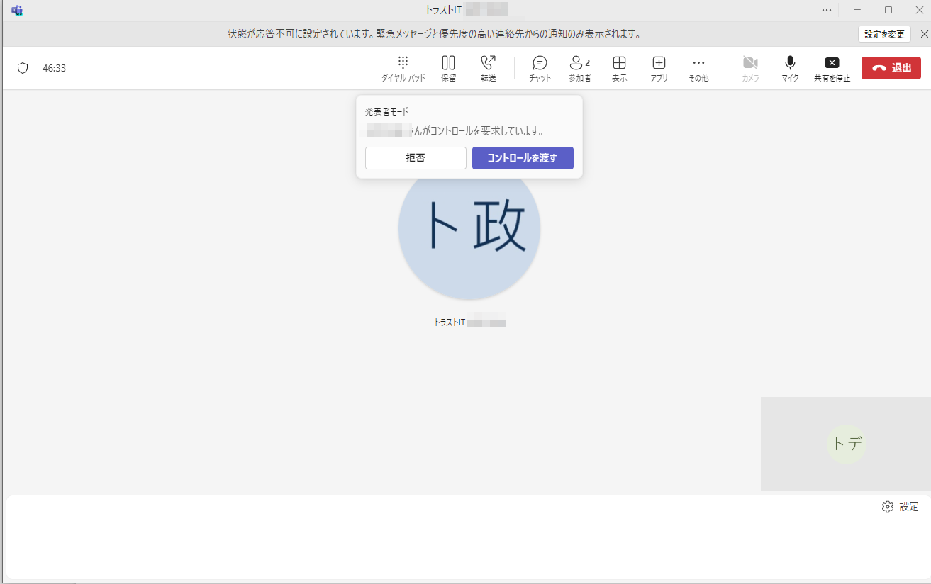Open the title bar ellipsis menu
This screenshot has width=931, height=584.
point(827,10)
